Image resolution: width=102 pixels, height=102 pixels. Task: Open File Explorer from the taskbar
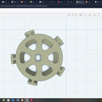pyautogui.click(x=4, y=100)
